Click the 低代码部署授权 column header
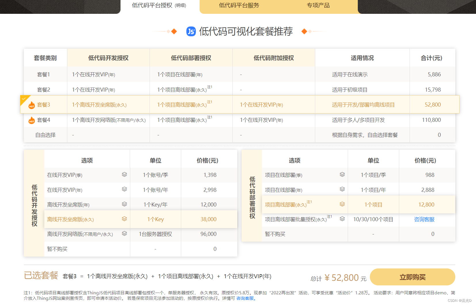The height and width of the screenshot is (305, 476). point(191,58)
